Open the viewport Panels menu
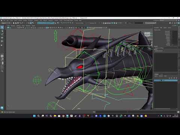 coord(33,26)
